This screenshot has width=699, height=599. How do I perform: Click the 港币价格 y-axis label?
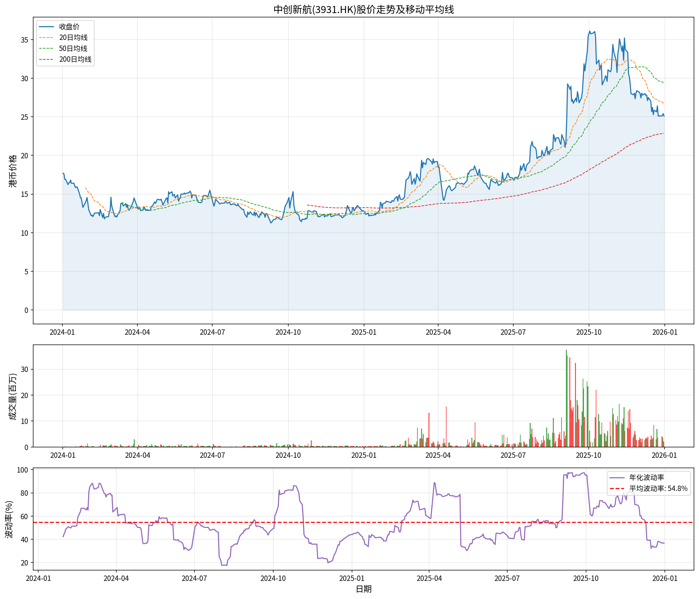pyautogui.click(x=12, y=171)
